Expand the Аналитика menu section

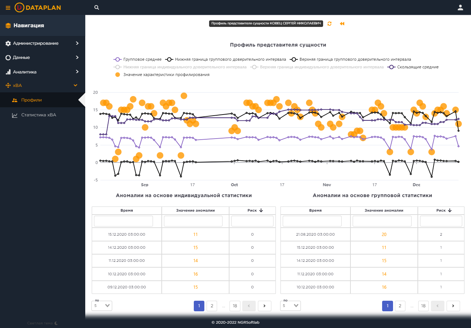click(x=43, y=72)
